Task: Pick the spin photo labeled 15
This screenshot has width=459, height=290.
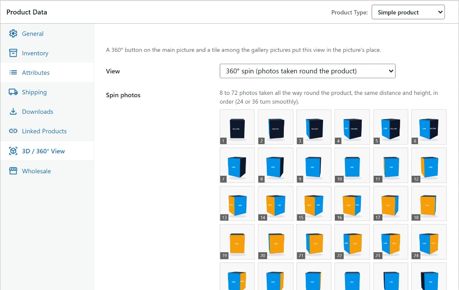Action: click(314, 203)
